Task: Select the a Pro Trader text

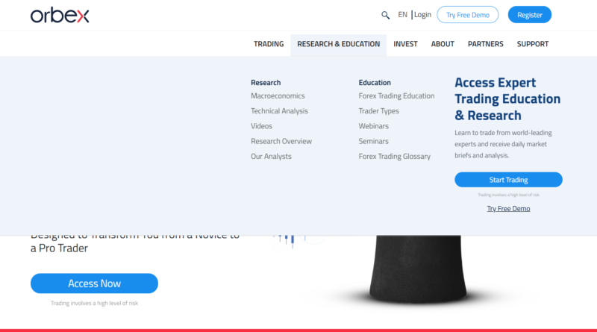Action: 59,248
